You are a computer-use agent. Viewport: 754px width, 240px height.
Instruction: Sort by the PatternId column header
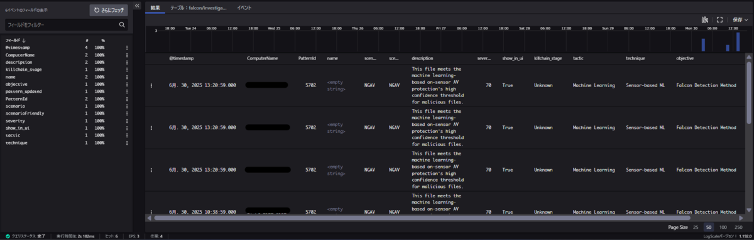tap(307, 58)
